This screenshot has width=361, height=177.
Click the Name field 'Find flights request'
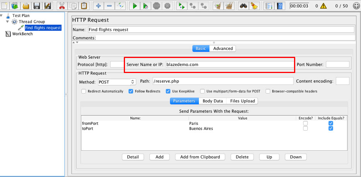[221, 30]
